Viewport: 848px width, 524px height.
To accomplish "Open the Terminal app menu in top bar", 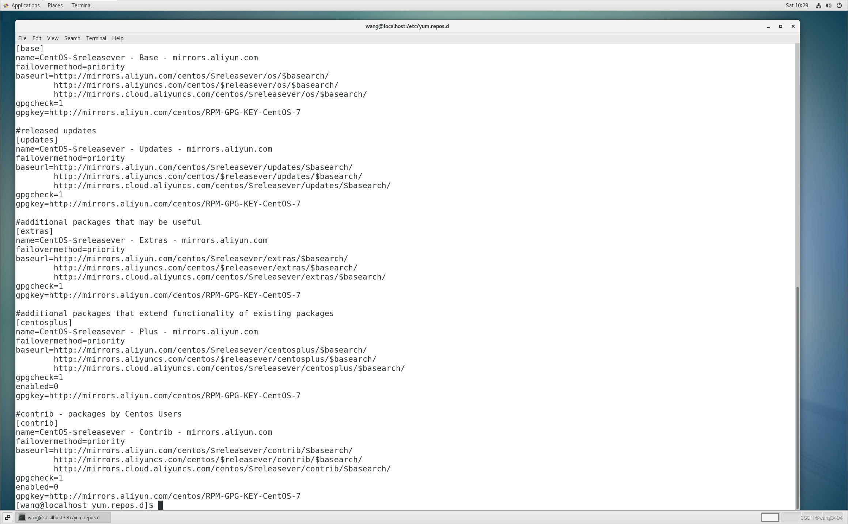I will 82,5.
